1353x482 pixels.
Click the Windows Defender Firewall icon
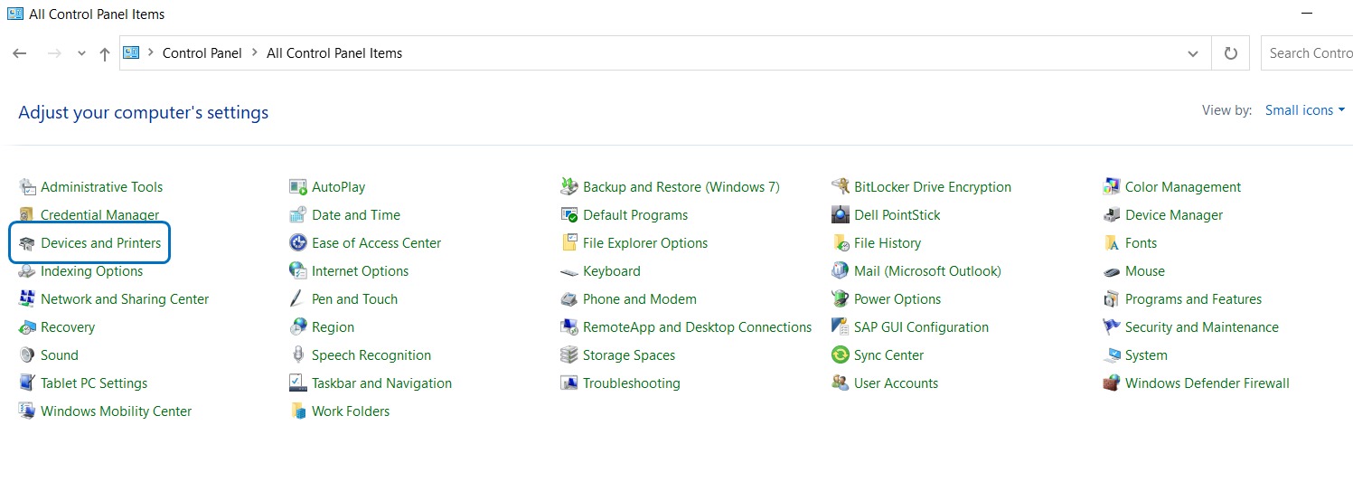click(x=1111, y=383)
